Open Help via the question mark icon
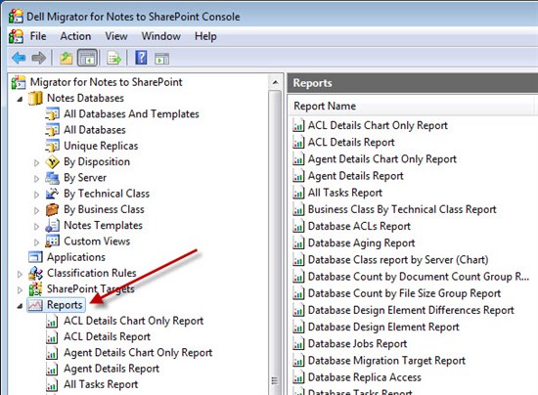 [x=141, y=58]
